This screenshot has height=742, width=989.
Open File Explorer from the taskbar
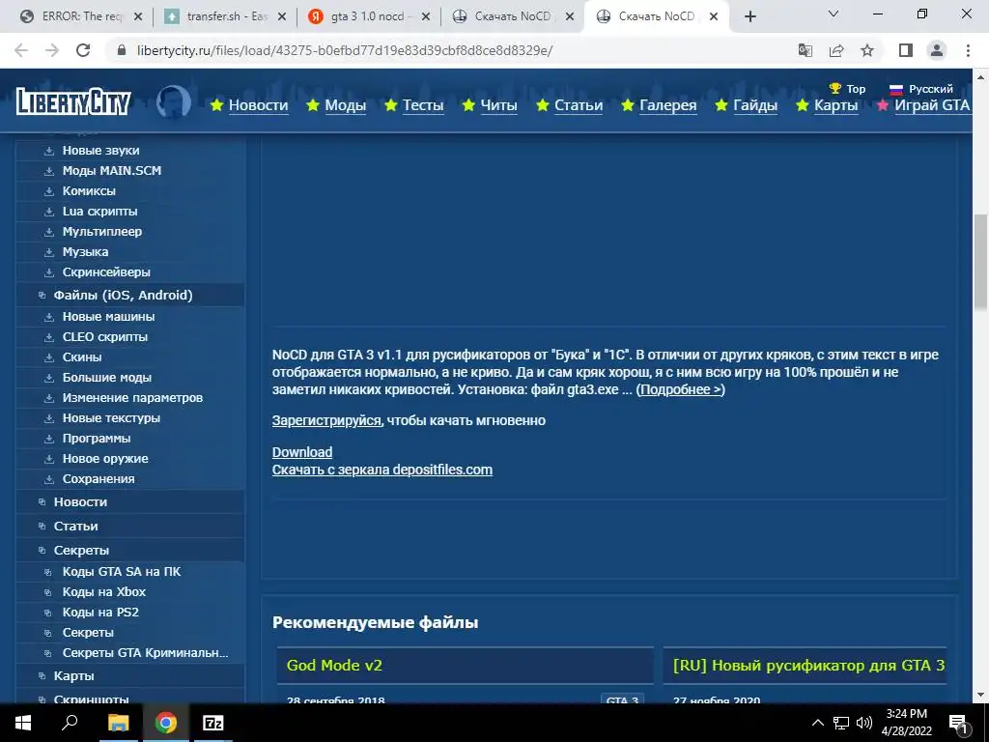pyautogui.click(x=118, y=723)
